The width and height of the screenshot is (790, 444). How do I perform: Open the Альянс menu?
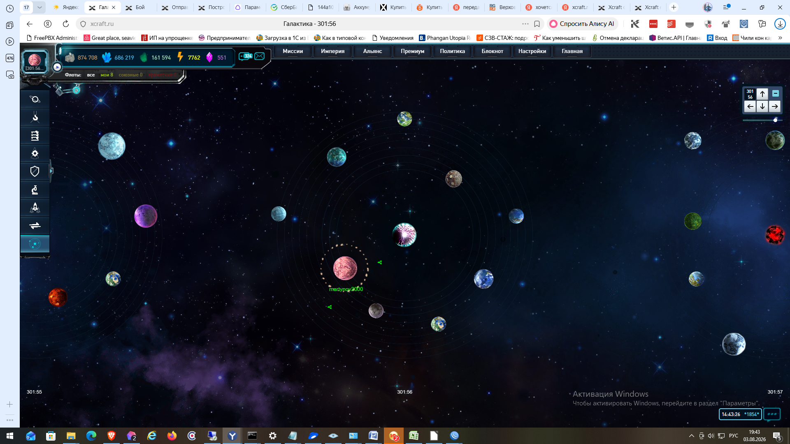click(x=372, y=51)
